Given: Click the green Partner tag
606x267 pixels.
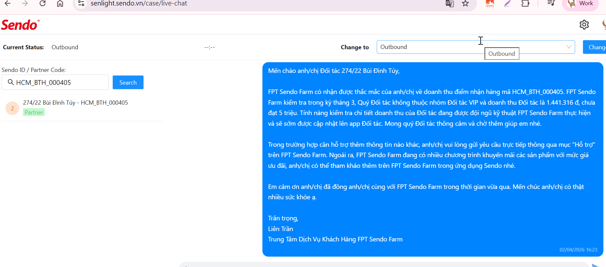Looking at the screenshot, I should click(x=34, y=112).
